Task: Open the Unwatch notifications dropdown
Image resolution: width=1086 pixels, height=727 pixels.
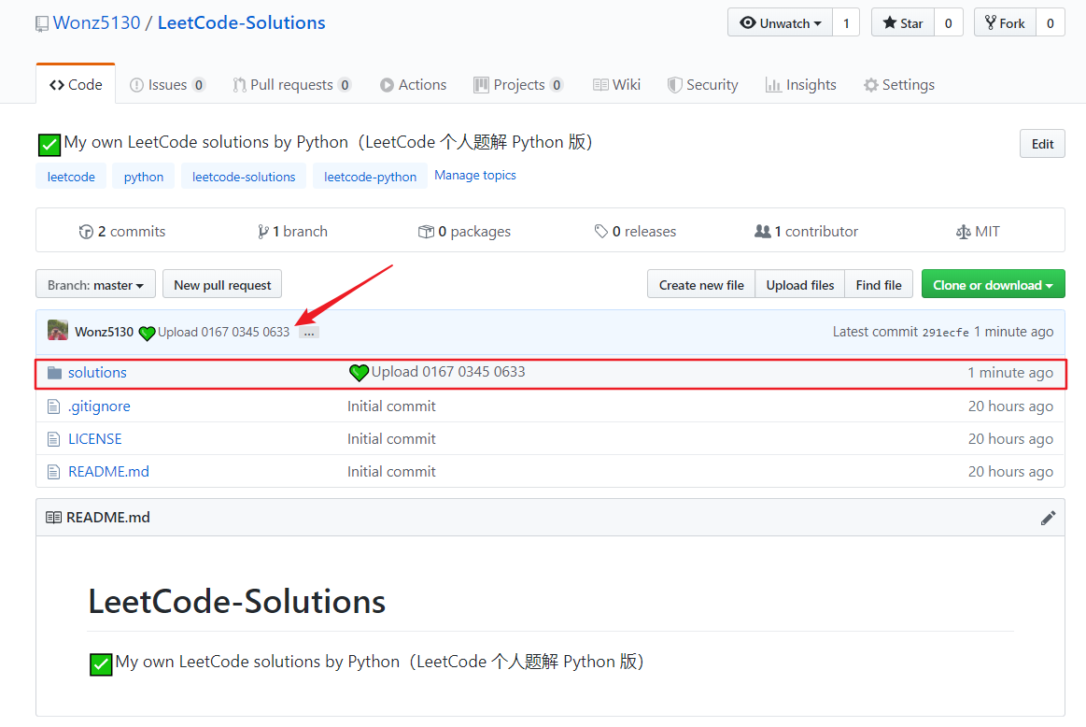Action: [780, 23]
